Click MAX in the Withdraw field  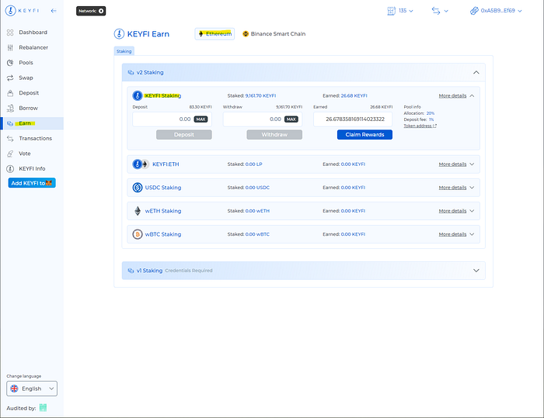[x=291, y=119]
